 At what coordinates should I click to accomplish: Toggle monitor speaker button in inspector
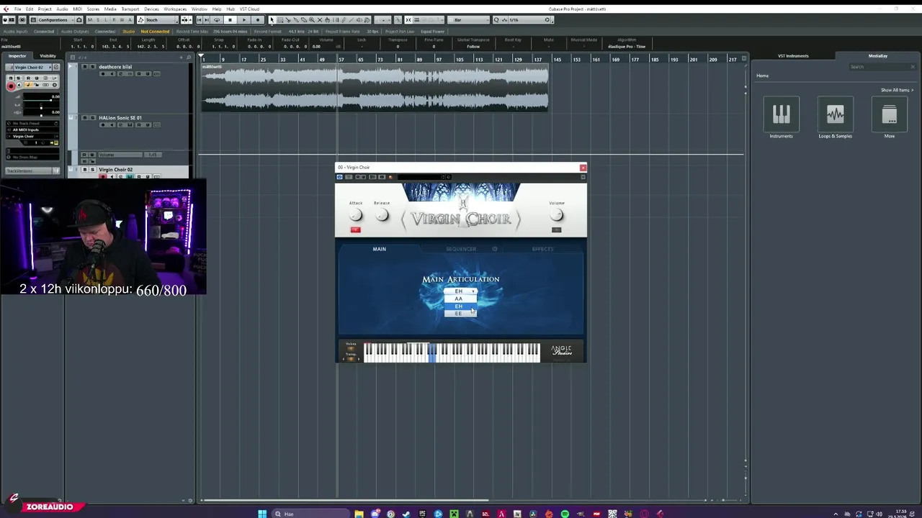click(19, 85)
